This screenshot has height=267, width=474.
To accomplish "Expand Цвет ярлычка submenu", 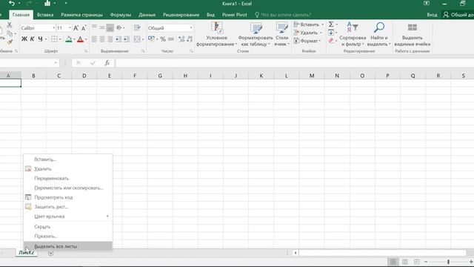I will 67,216.
